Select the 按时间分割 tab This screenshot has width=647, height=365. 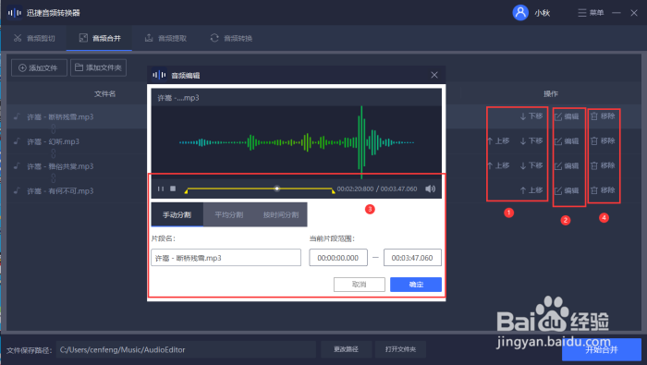pos(281,214)
